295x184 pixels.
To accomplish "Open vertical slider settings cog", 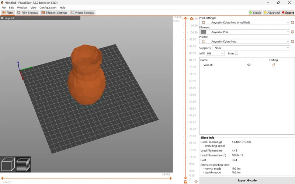I will (x=196, y=182).
